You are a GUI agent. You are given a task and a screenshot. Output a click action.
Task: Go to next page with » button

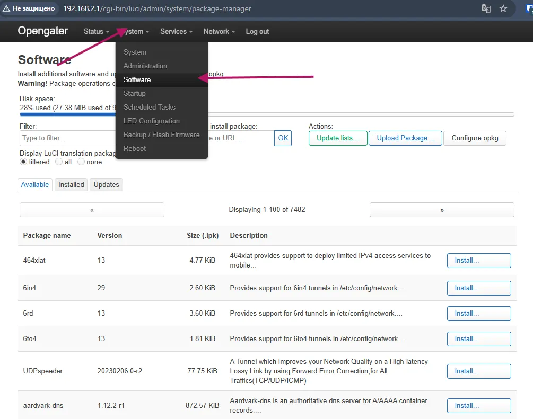coord(442,210)
